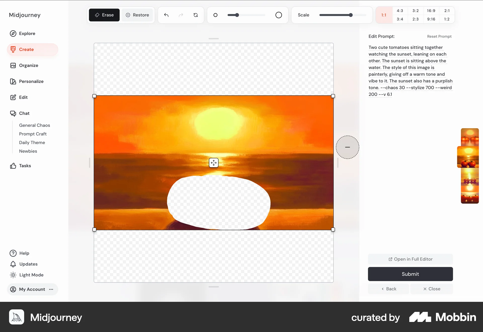Click the reset edits refresh icon
The height and width of the screenshot is (332, 483).
click(x=196, y=15)
